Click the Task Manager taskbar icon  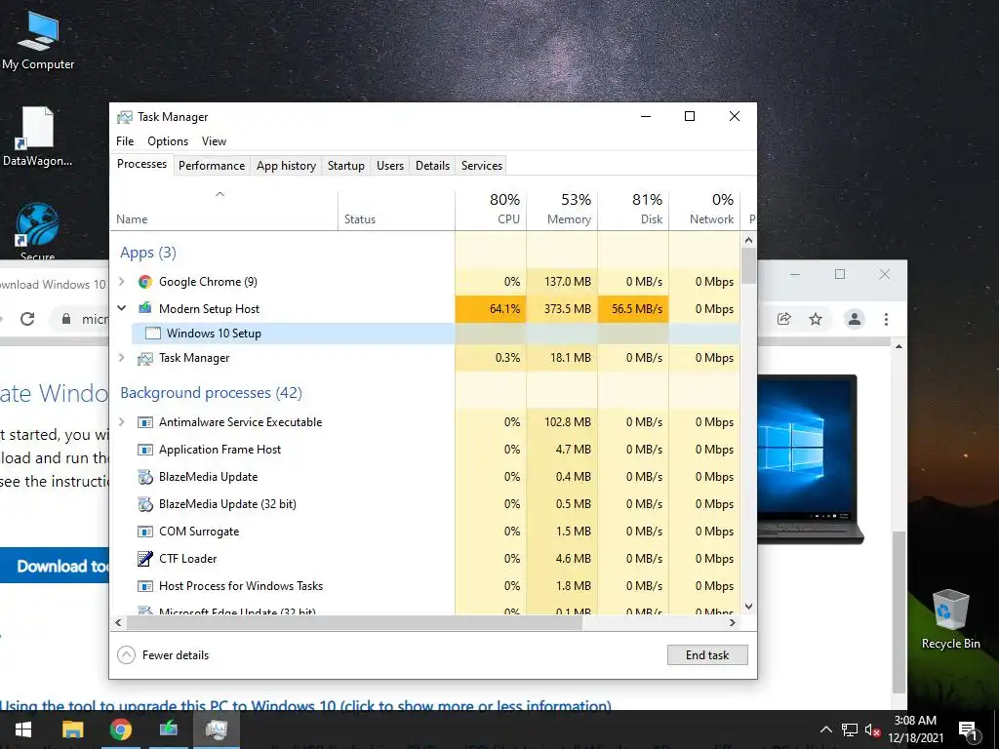tap(217, 729)
